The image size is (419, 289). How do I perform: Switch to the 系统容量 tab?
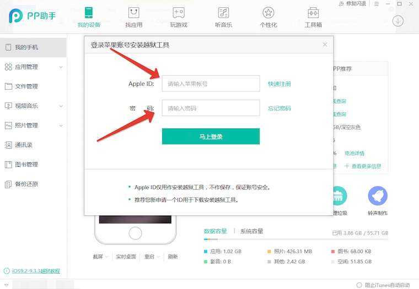pos(251,231)
